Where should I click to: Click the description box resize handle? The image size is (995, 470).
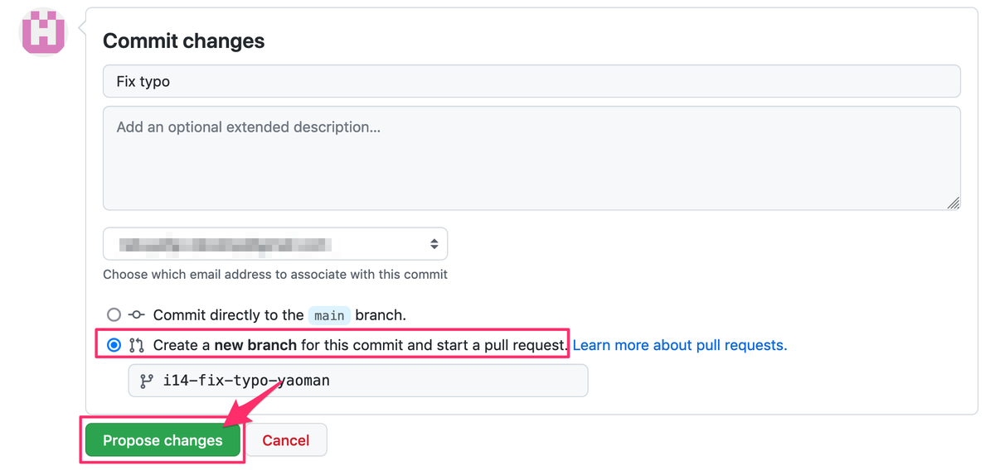click(953, 203)
